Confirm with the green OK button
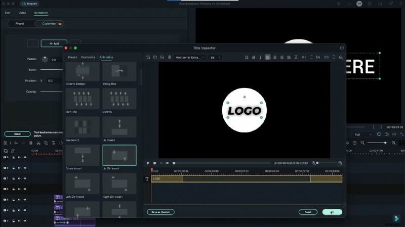 pos(332,212)
